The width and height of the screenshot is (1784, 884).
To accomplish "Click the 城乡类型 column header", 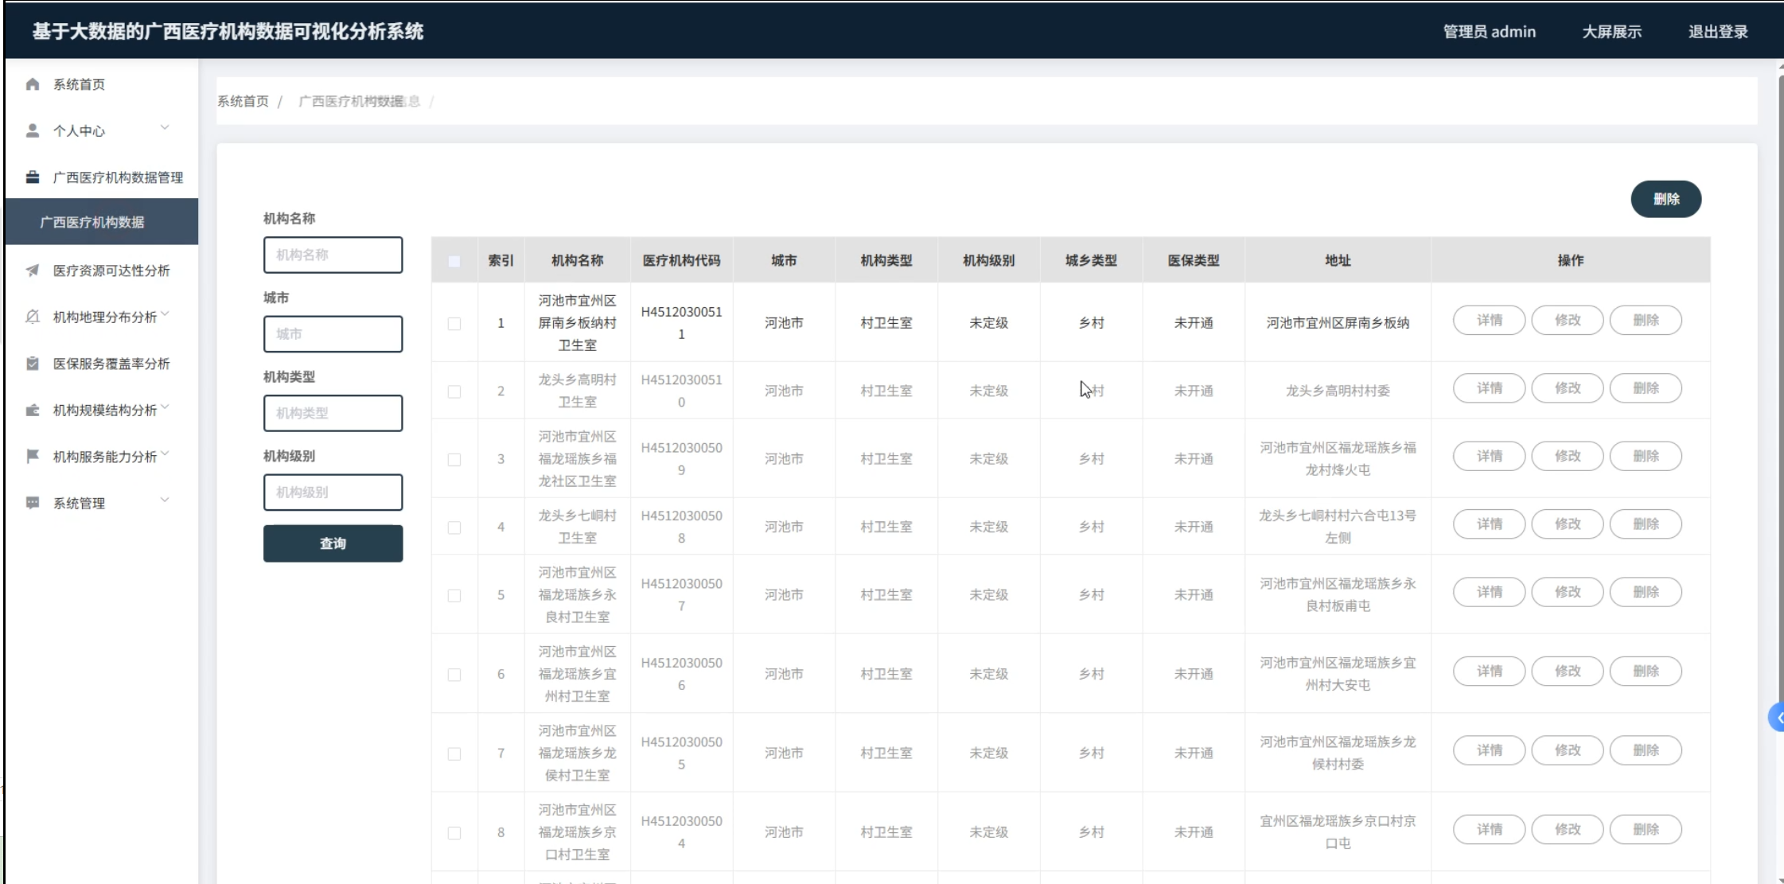I will point(1091,260).
